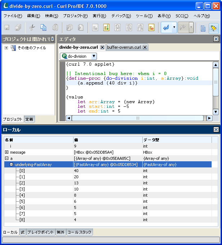
Task: Click the editor horizontal scroll right arrow
Action: pos(209,118)
